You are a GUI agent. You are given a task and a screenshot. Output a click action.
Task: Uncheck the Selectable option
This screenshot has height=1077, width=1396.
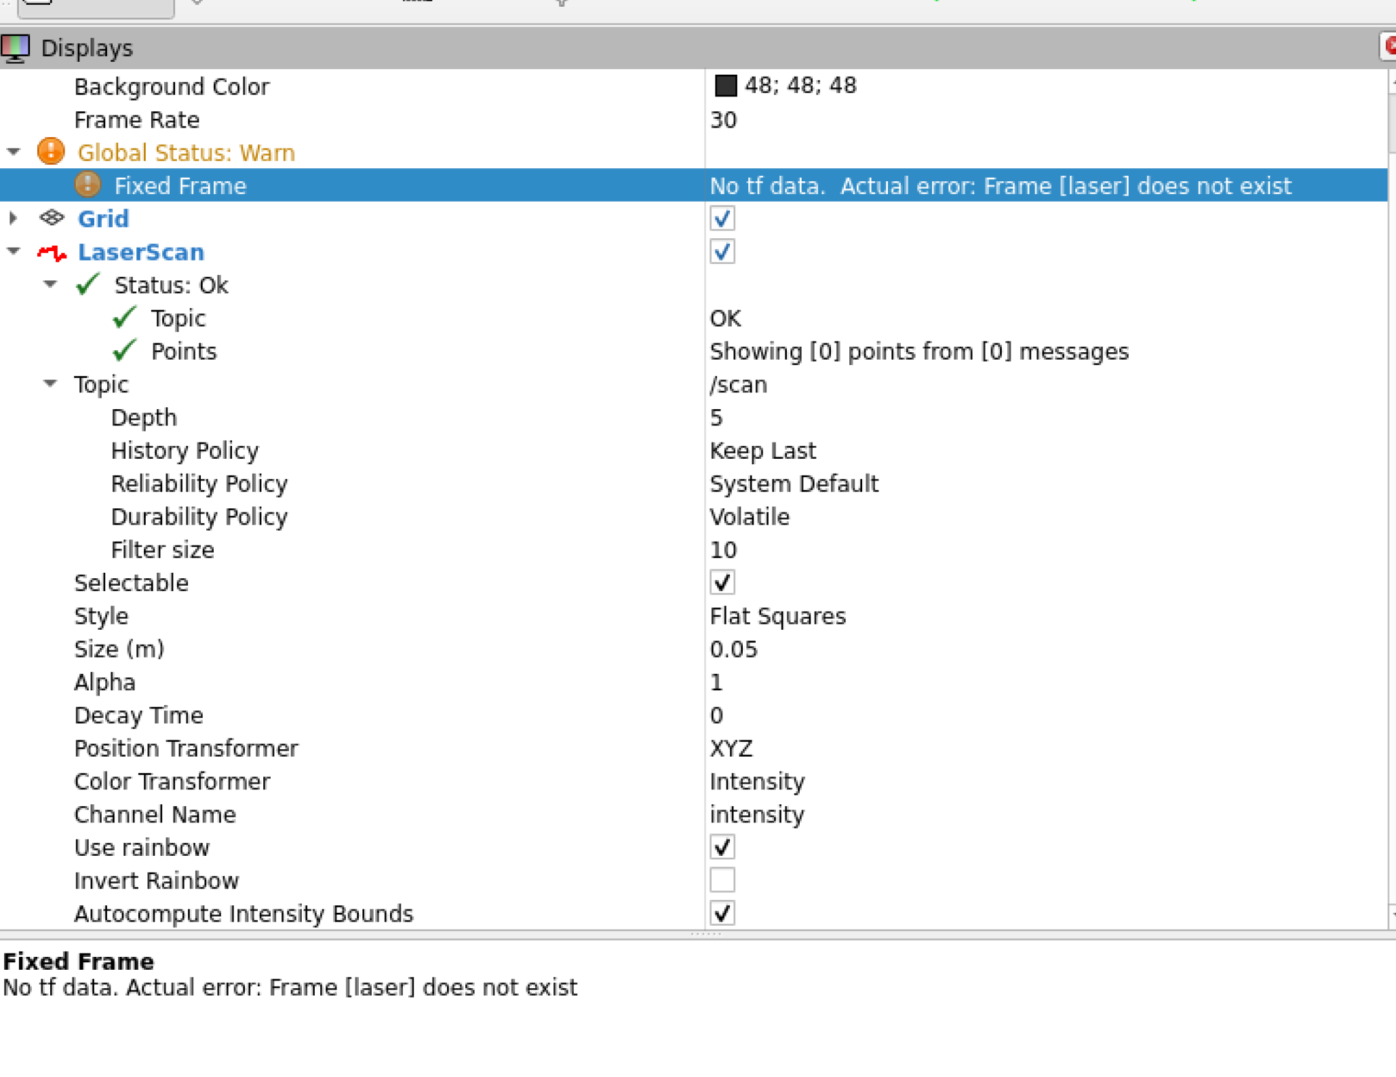[722, 582]
